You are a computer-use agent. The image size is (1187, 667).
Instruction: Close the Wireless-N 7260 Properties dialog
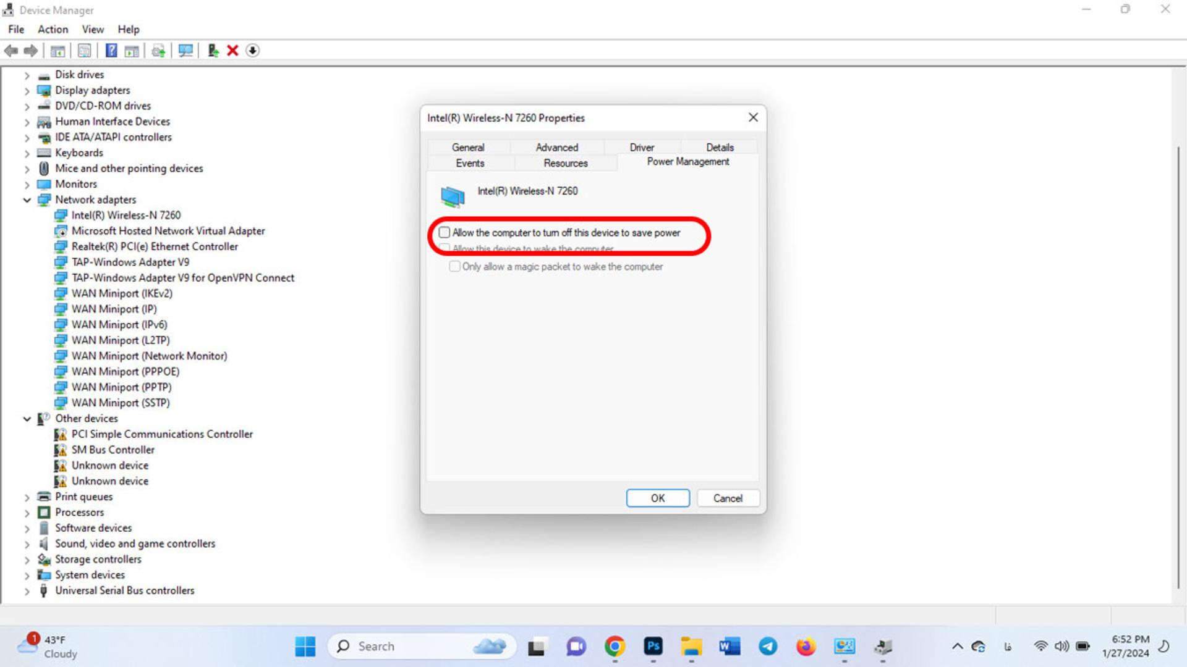pyautogui.click(x=753, y=117)
